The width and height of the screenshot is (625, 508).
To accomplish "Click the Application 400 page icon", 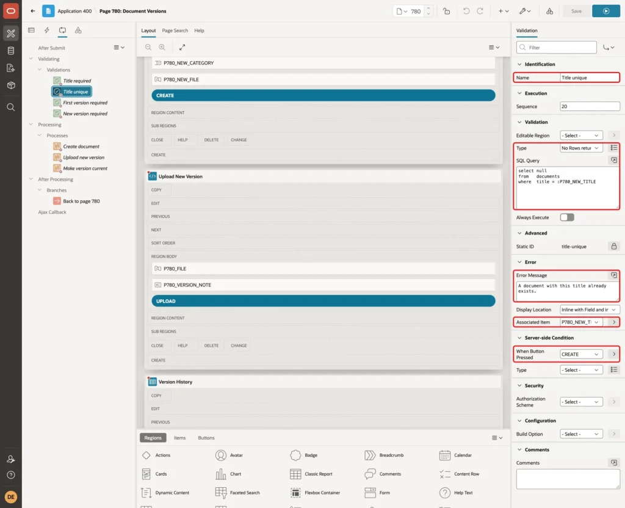I will pyautogui.click(x=48, y=11).
